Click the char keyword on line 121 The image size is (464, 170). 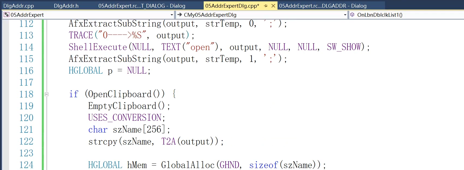(x=98, y=129)
